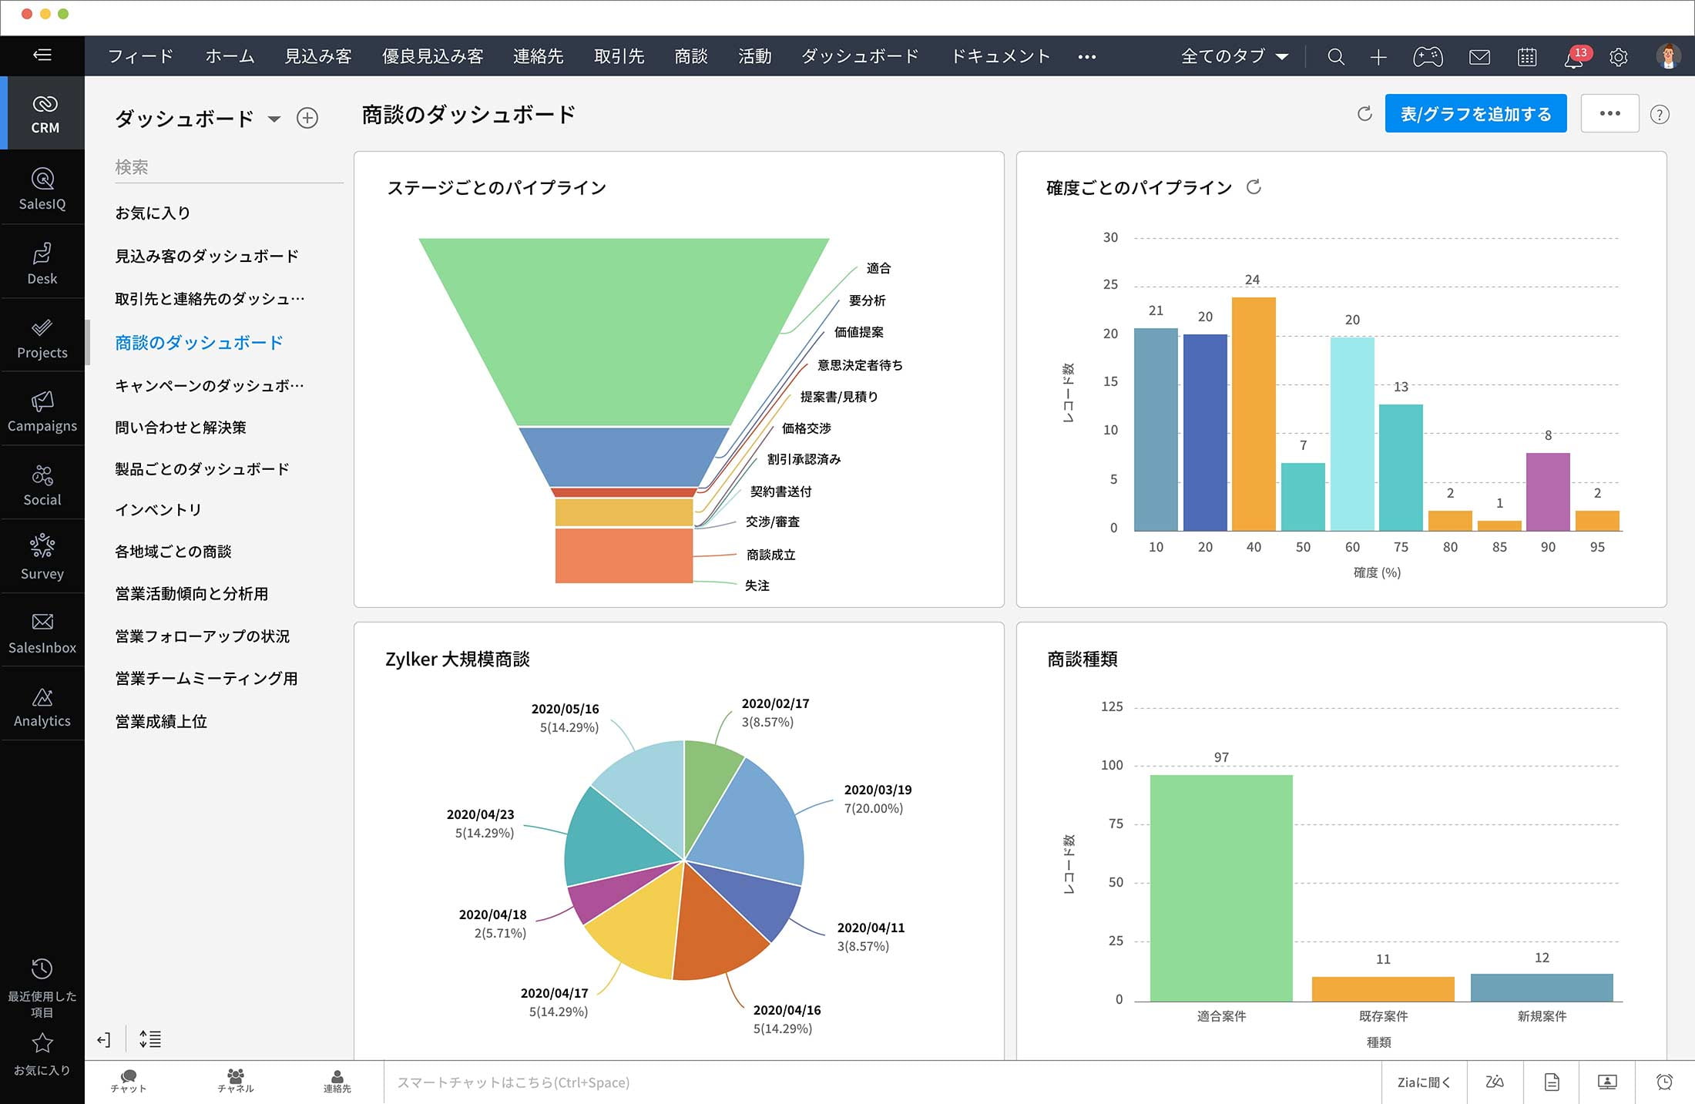Toggle the list sort order icon
The image size is (1695, 1104).
pyautogui.click(x=150, y=1039)
